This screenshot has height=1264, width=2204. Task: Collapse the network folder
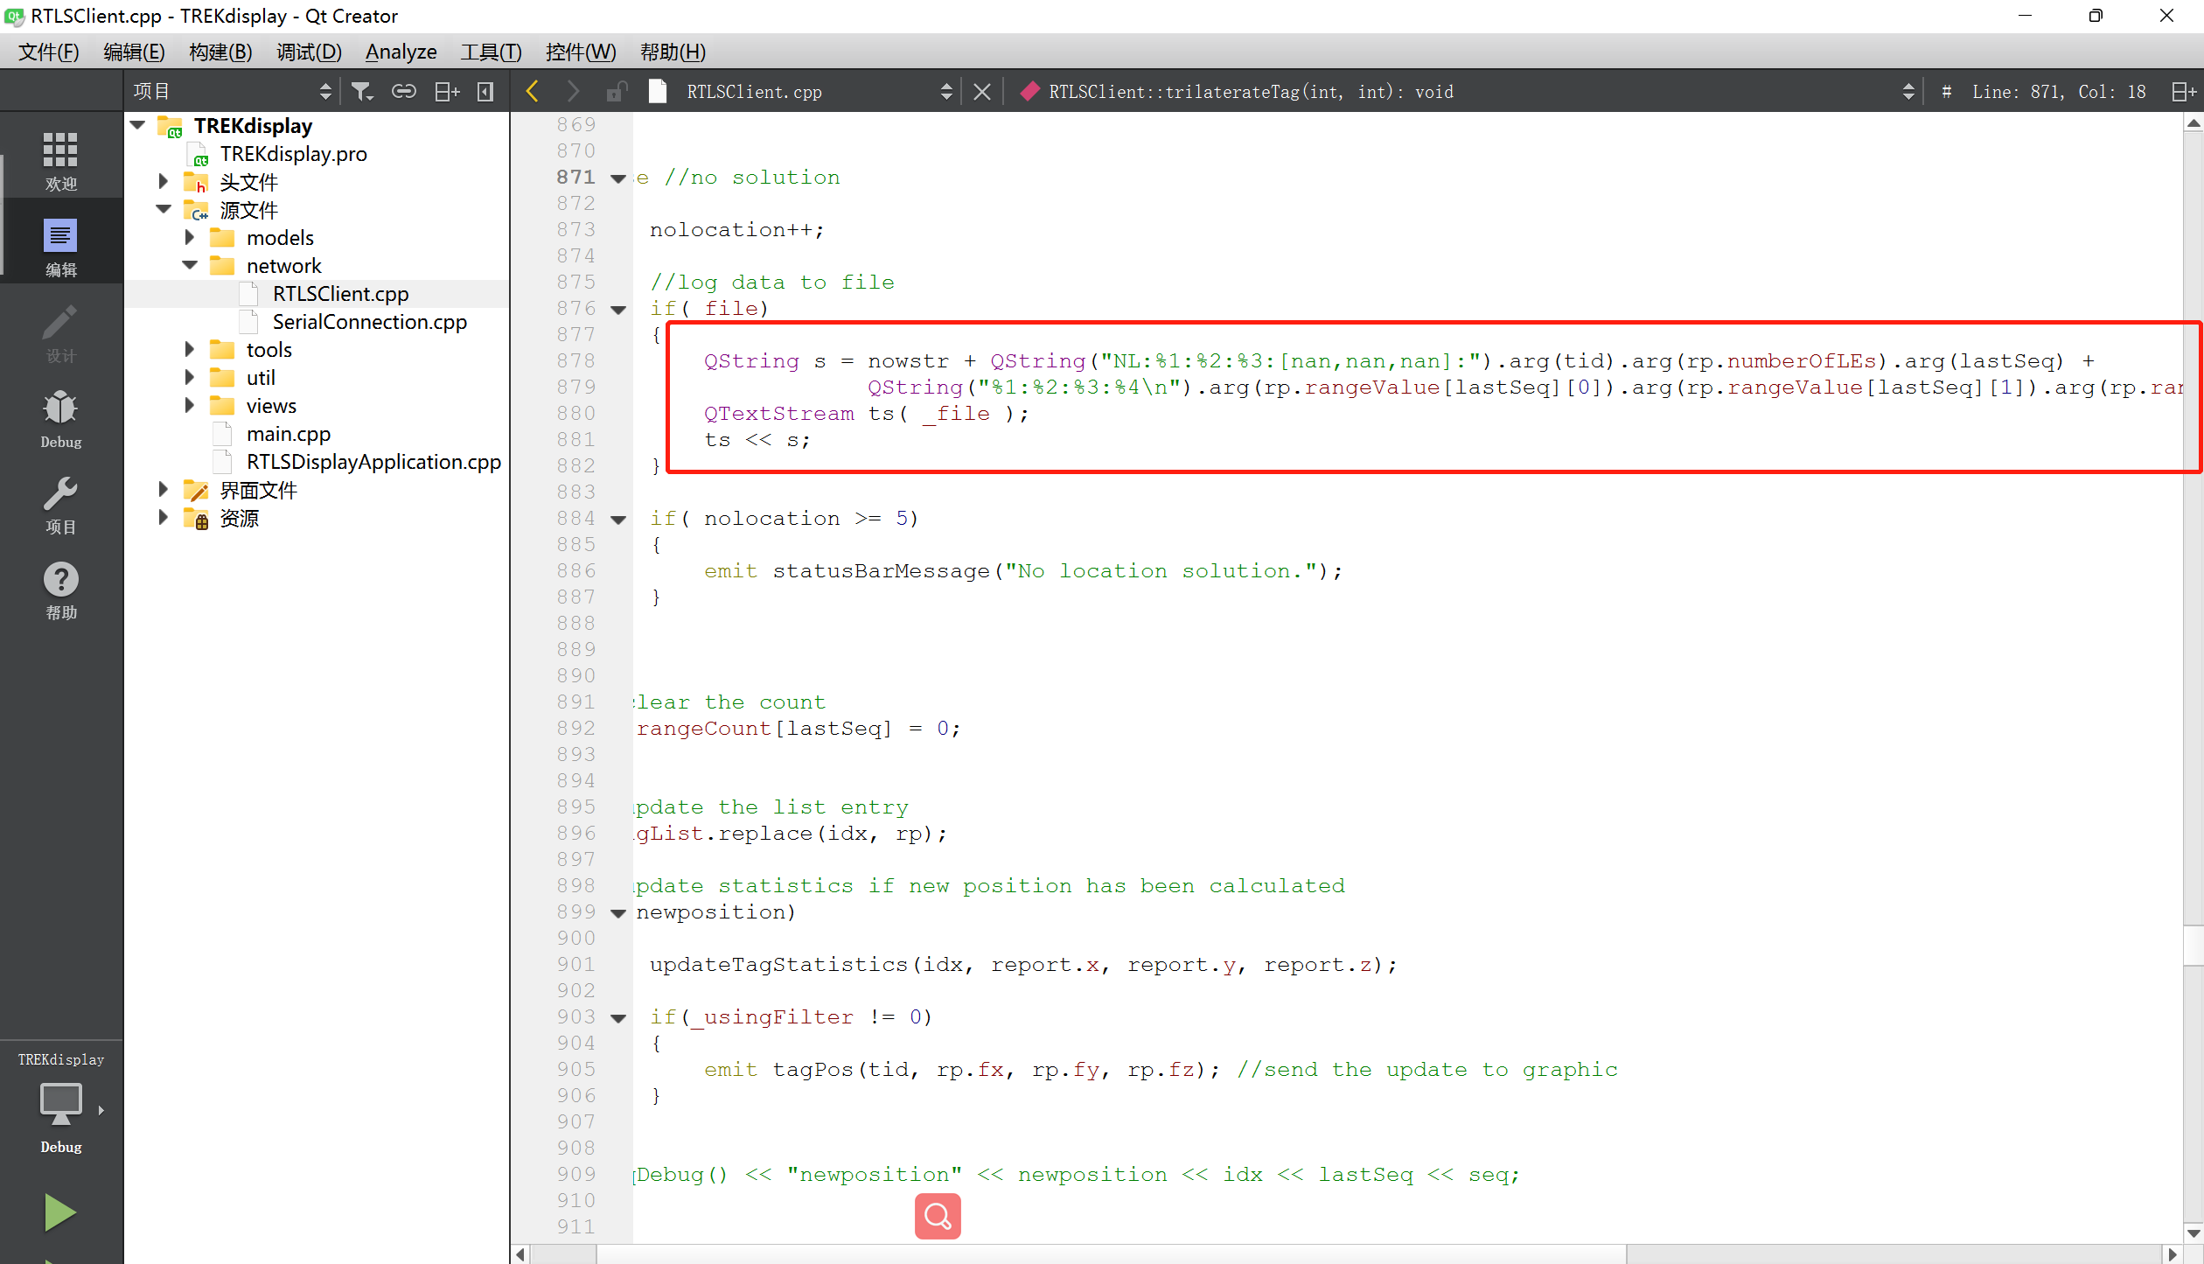pos(190,265)
